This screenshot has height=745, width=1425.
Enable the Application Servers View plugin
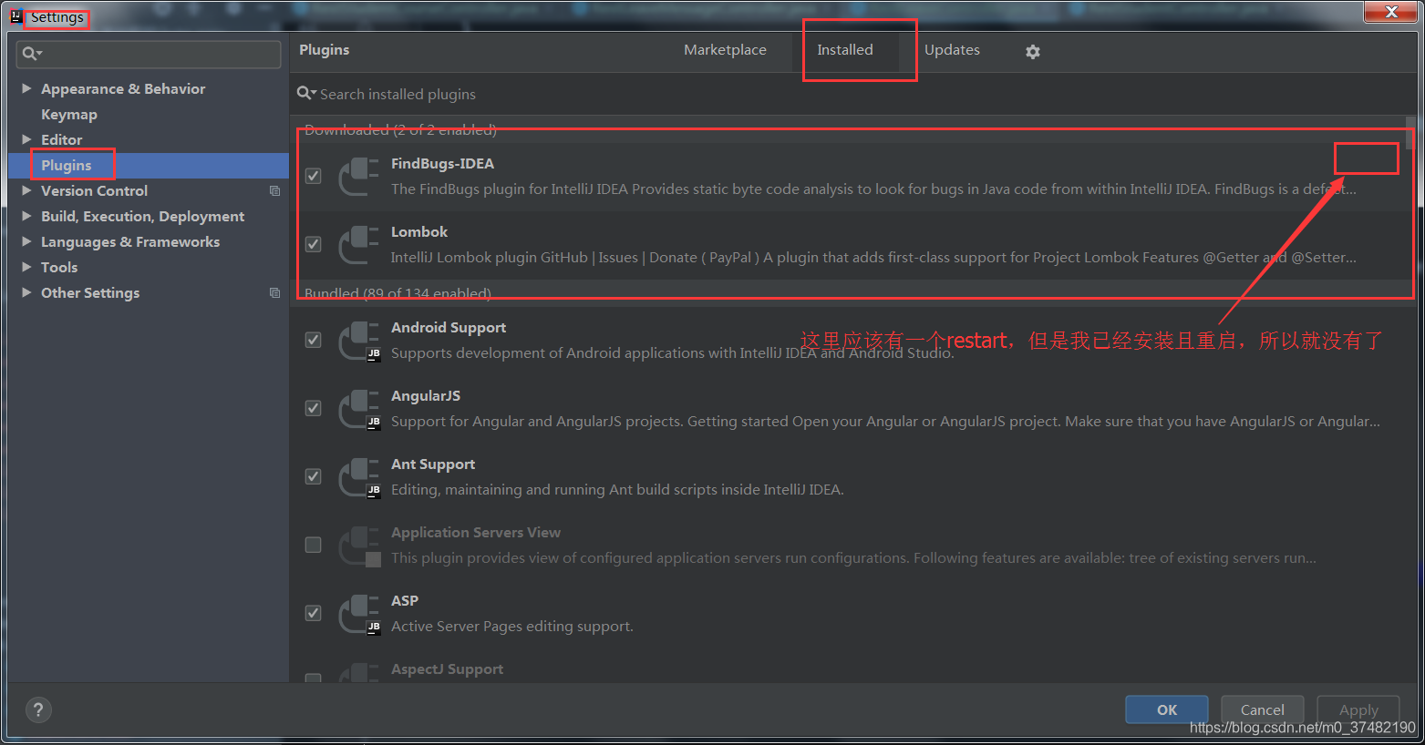point(313,545)
